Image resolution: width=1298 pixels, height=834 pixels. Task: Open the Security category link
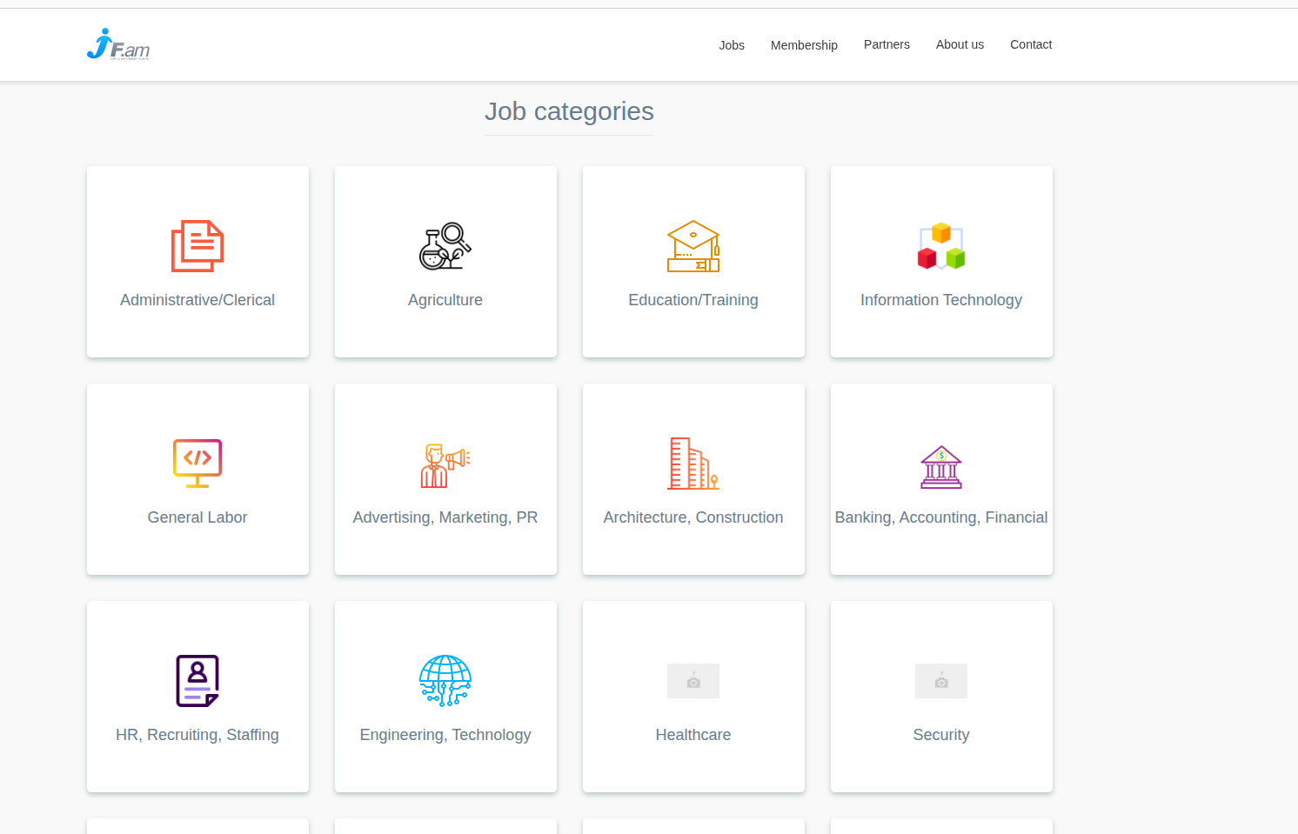point(941,735)
